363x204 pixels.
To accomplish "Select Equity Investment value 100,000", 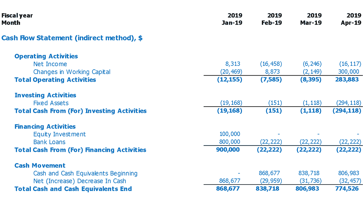I will [230, 134].
